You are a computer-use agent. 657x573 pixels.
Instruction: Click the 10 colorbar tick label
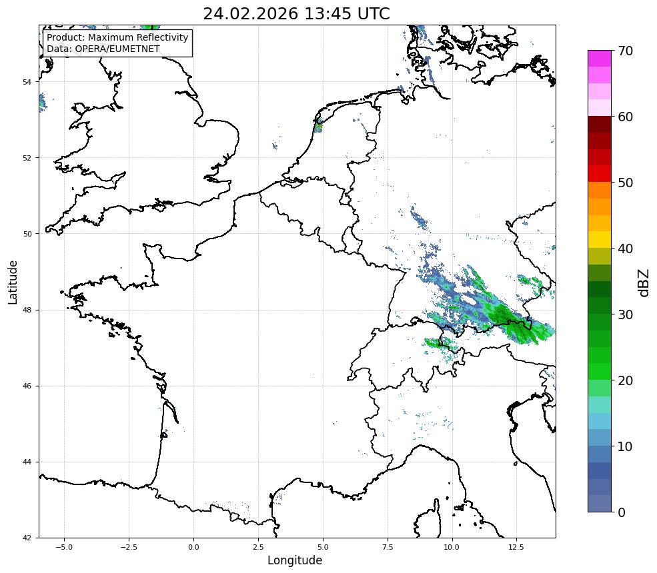(625, 446)
